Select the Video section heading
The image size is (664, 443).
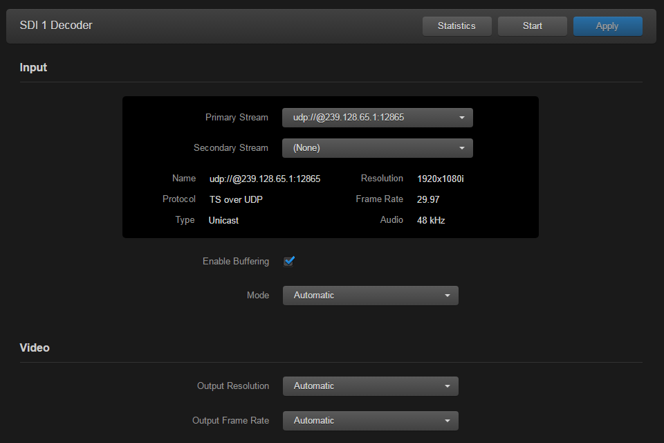(x=35, y=347)
